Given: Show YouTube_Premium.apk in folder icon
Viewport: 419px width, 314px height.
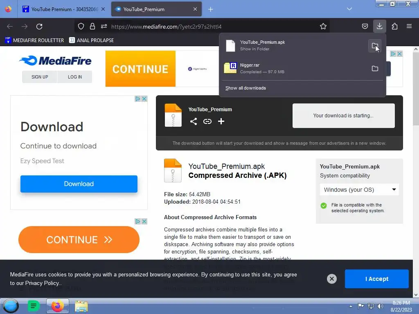Looking at the screenshot, I should [375, 46].
